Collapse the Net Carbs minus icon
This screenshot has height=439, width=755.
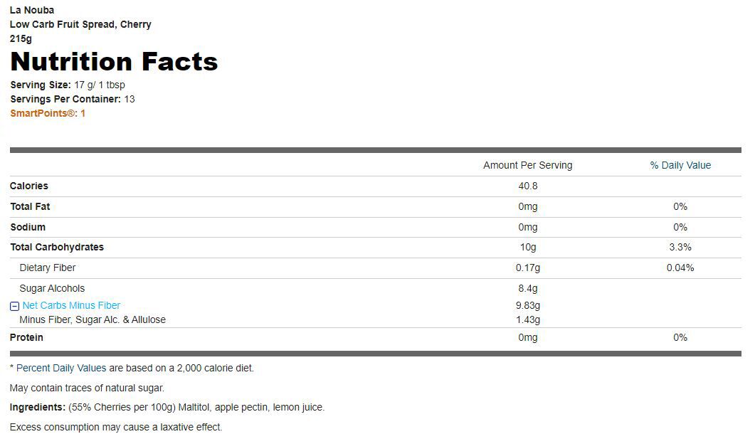pos(14,306)
